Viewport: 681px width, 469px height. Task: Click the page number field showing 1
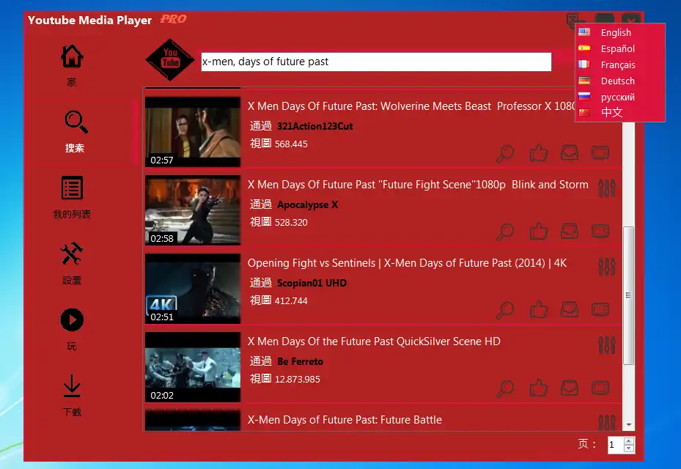click(616, 445)
